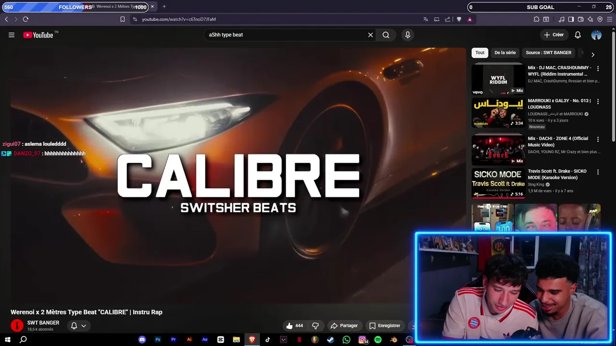Open browser extensions puzzle icon
The width and height of the screenshot is (616, 346).
(536, 19)
